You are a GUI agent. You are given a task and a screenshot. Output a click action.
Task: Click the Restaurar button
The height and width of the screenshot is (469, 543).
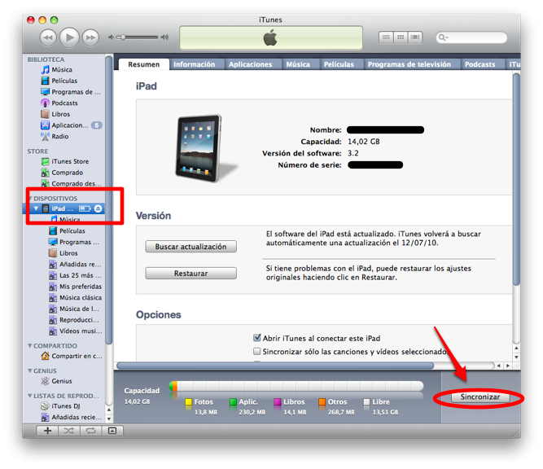(190, 274)
